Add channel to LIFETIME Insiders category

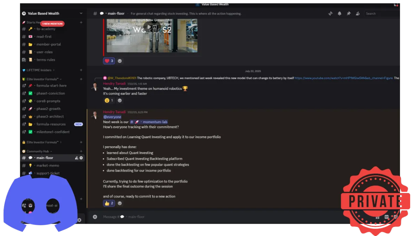coord(81,70)
